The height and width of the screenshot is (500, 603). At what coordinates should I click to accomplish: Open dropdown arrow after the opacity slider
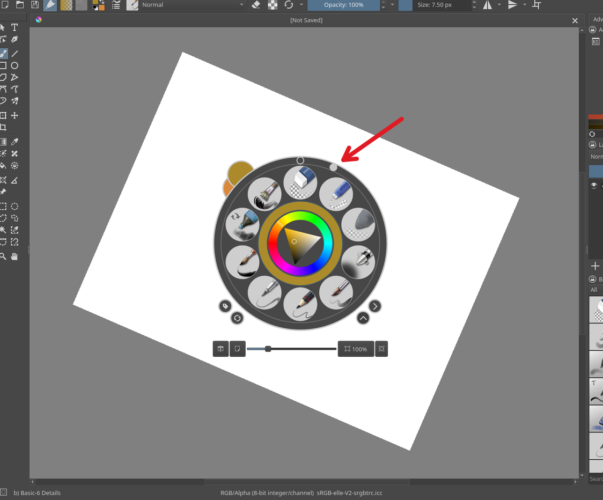pyautogui.click(x=392, y=5)
